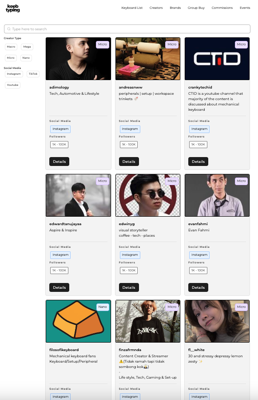Filter creators by Youtube

point(12,85)
